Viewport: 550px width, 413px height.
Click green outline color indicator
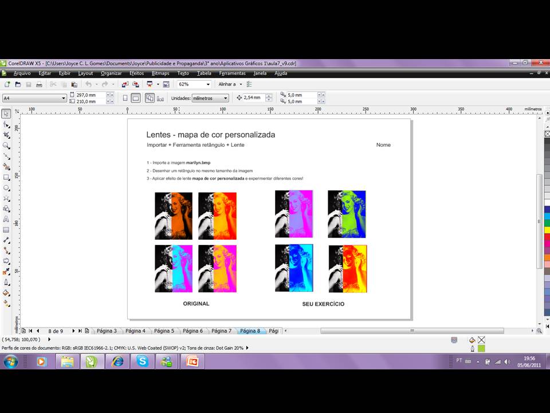(x=482, y=348)
